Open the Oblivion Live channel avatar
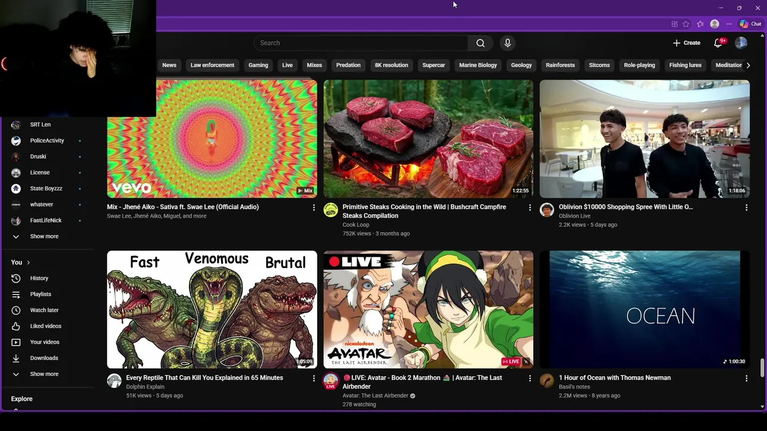This screenshot has height=431, width=767. [x=546, y=210]
